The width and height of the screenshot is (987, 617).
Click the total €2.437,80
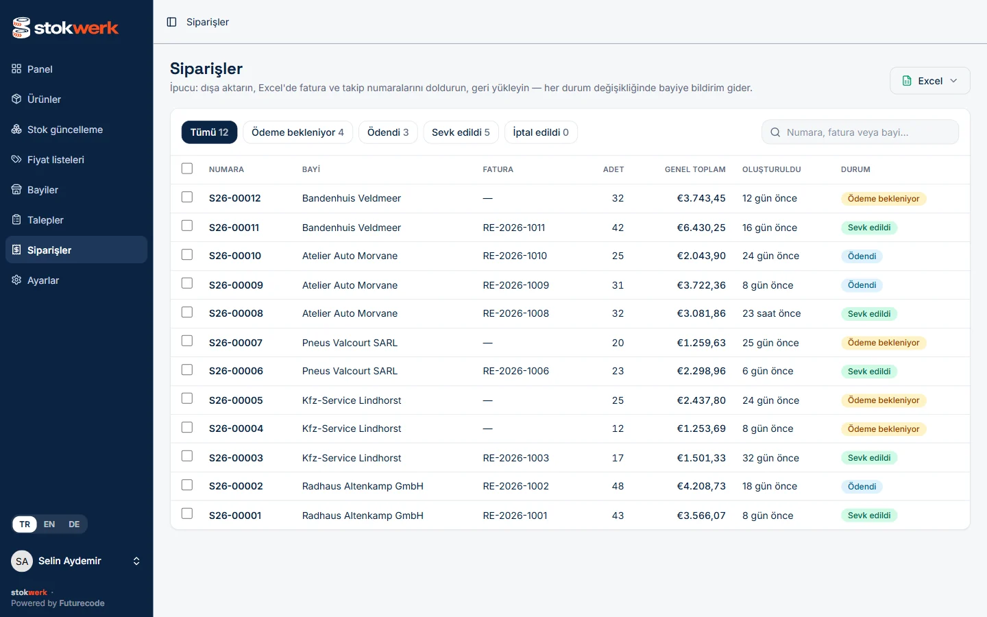pyautogui.click(x=701, y=400)
